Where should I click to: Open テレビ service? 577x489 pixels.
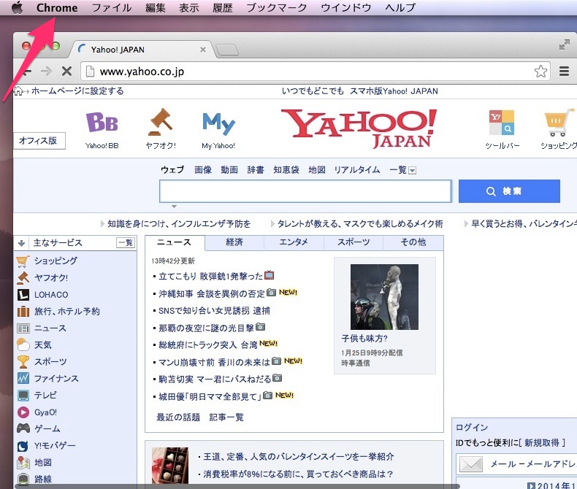45,396
